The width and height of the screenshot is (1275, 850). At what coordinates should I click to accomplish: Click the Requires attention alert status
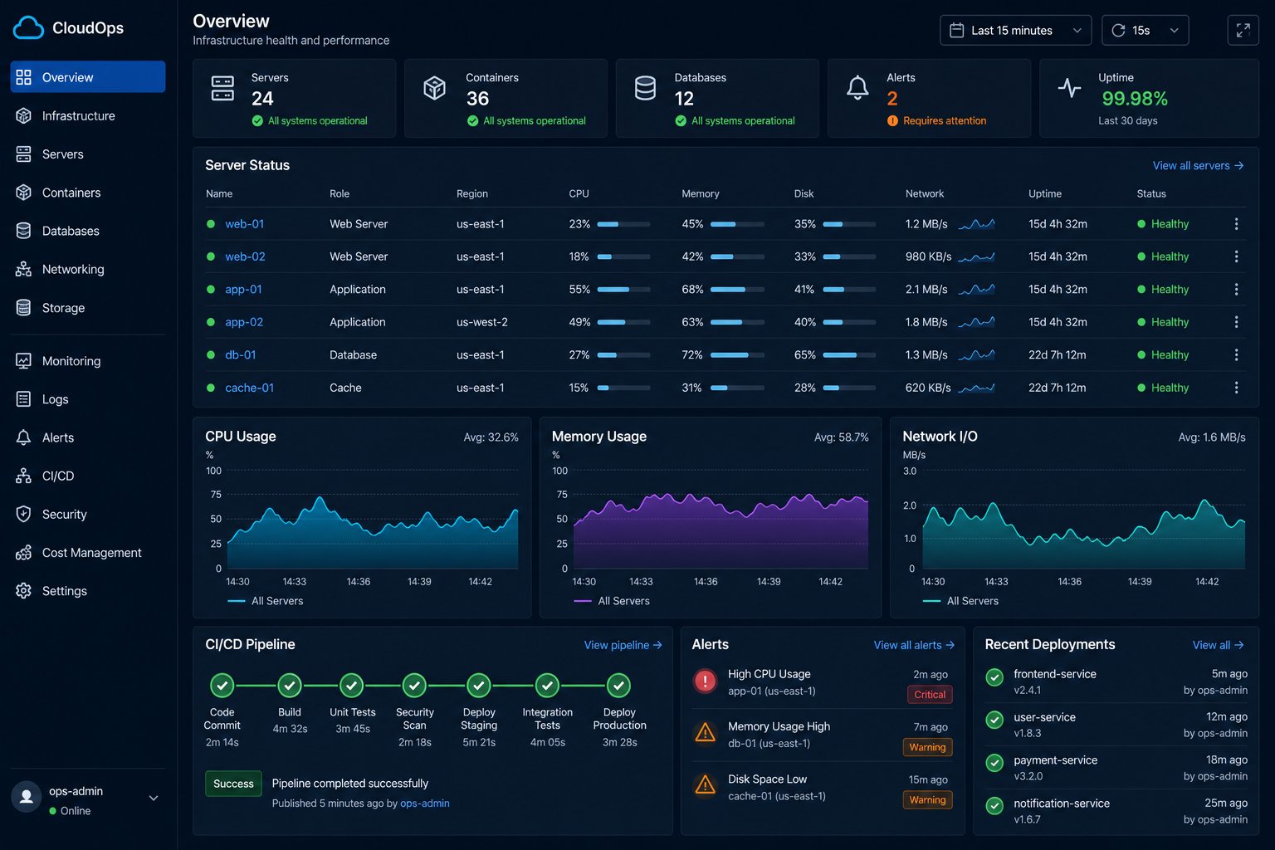[937, 120]
